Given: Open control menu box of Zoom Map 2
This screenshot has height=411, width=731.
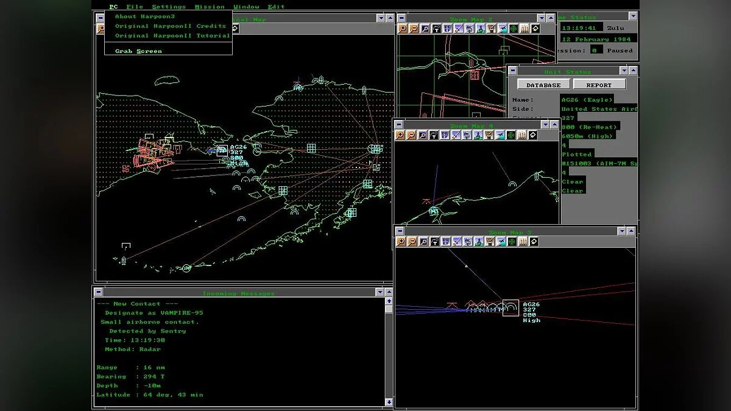Looking at the screenshot, I should pos(401,18).
